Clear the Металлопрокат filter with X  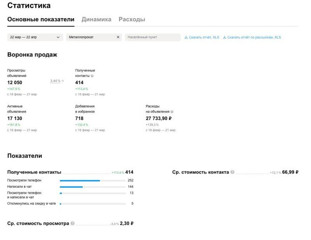[x=118, y=37]
